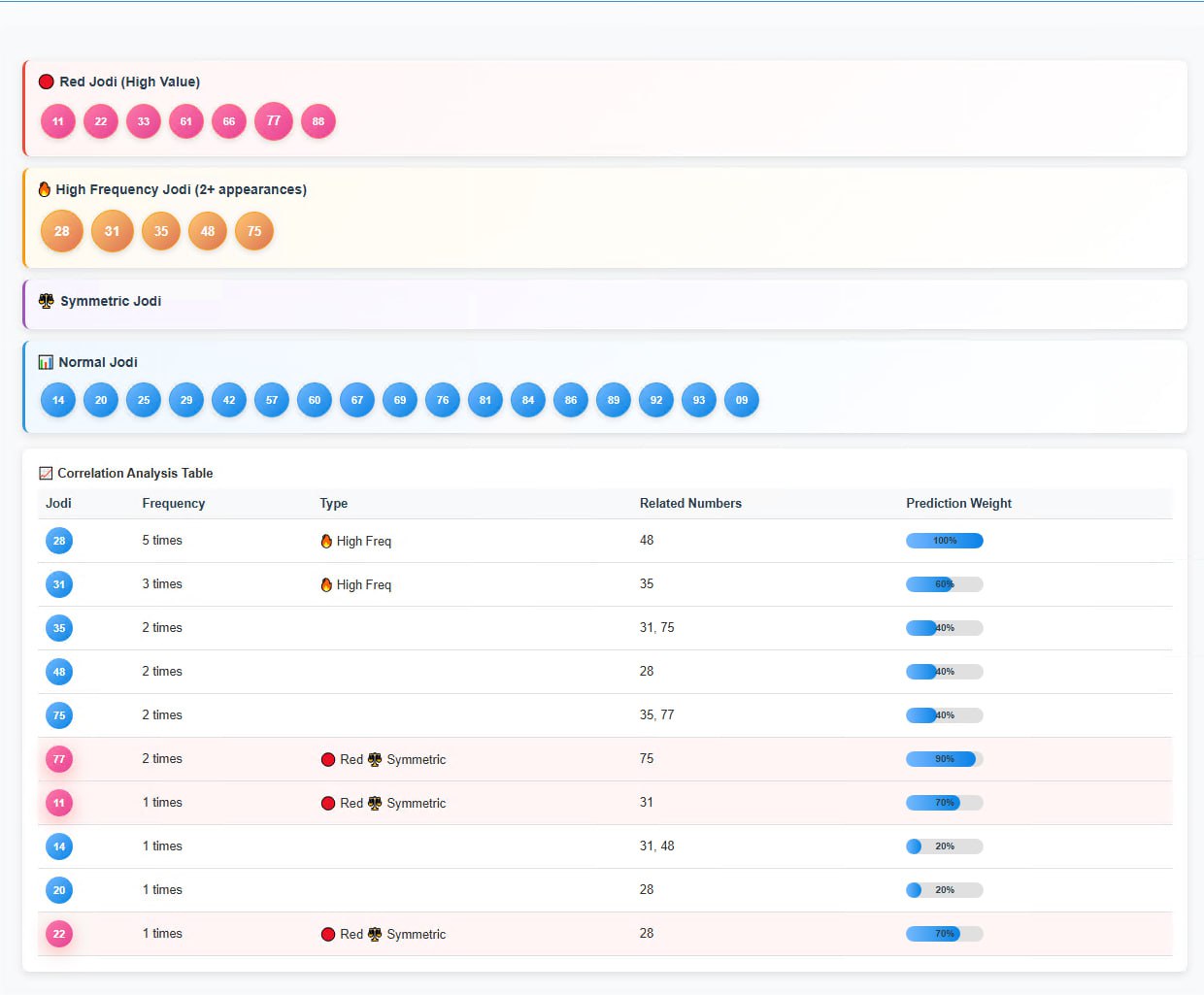Click the chart icon beside Correlation Analysis Table
The image size is (1204, 995).
tap(46, 474)
